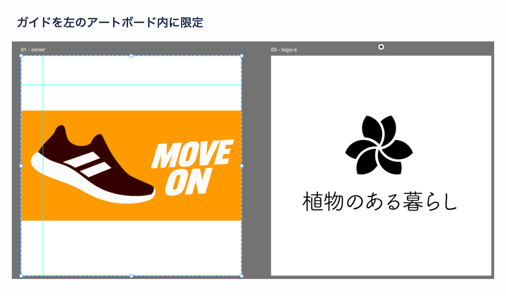506x296 pixels.
Task: Click the top-right corner handle of cover artboard
Action: (x=242, y=56)
